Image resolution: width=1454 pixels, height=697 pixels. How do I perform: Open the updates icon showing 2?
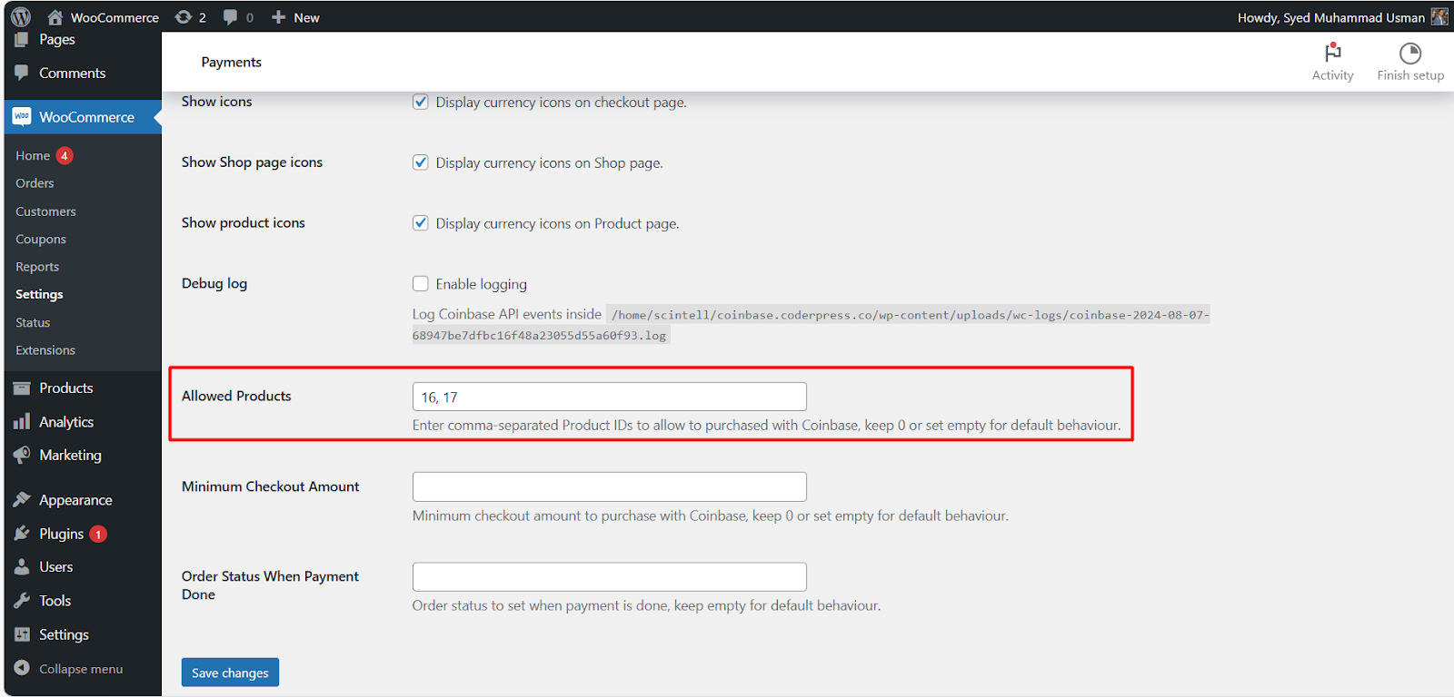pos(184,17)
